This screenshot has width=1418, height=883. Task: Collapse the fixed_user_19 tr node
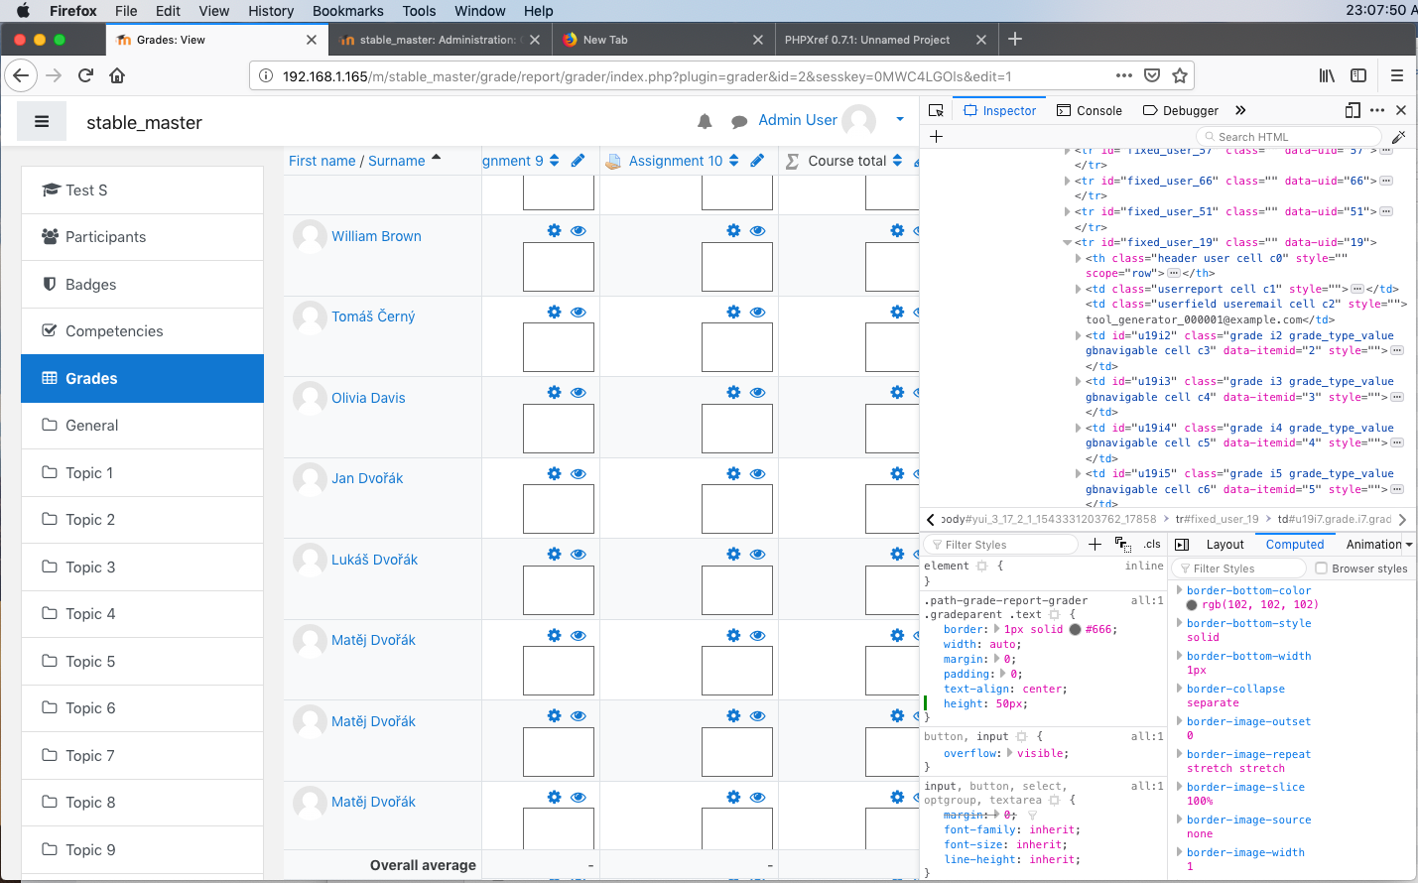1067,242
